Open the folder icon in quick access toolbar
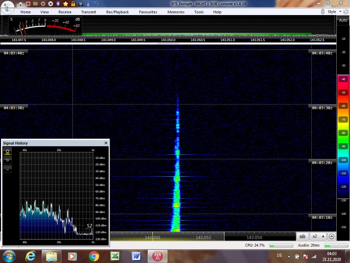 click(36, 4)
